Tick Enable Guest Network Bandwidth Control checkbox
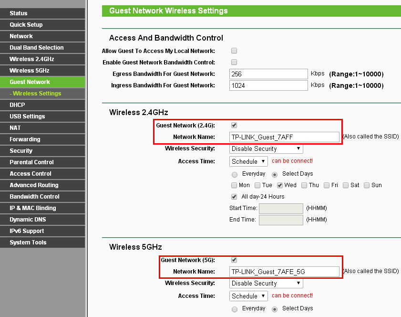The image size is (401, 317). click(234, 62)
